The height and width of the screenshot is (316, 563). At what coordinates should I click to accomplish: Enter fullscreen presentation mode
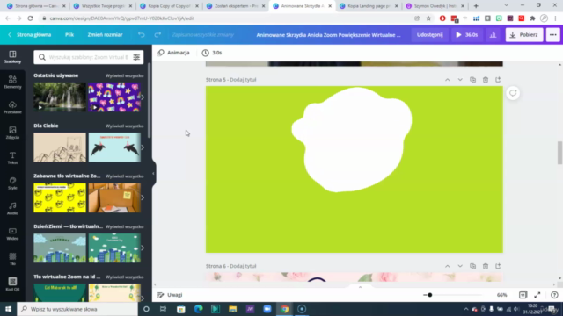pyautogui.click(x=537, y=295)
